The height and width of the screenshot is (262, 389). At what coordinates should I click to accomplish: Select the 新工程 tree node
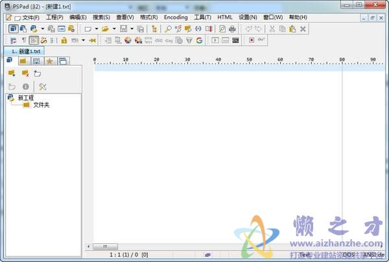tap(25, 98)
